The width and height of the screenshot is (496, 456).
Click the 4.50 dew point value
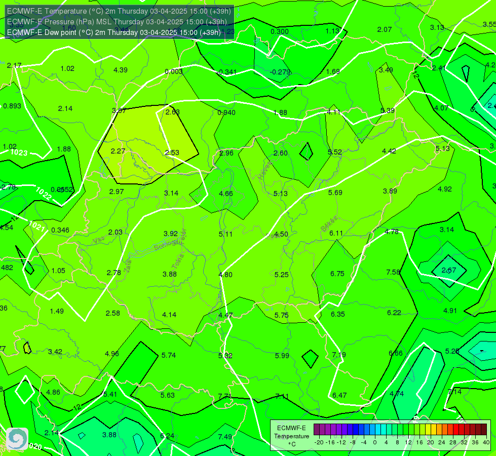(281, 234)
